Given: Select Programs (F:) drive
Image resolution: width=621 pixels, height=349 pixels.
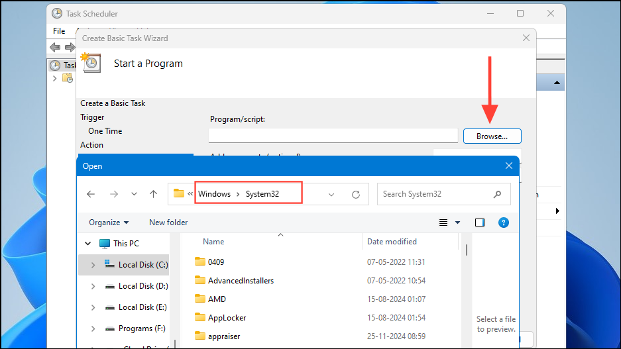Looking at the screenshot, I should (x=135, y=328).
